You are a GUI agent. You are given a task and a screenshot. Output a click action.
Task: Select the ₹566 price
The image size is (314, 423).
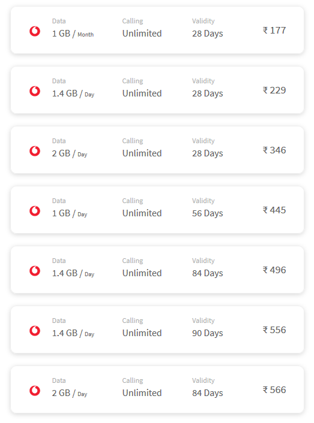pyautogui.click(x=274, y=389)
